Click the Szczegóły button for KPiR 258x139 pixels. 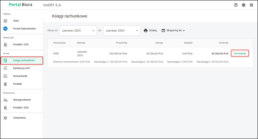point(240,53)
